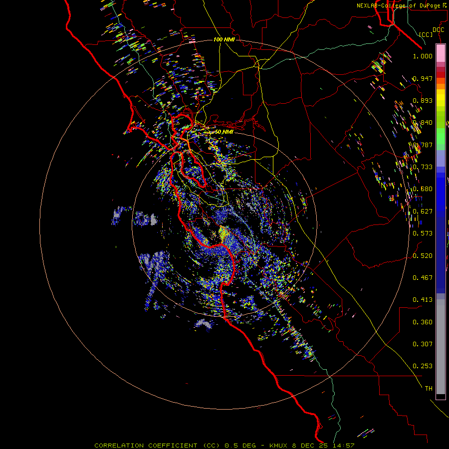Select the 0.947 scale value
This screenshot has height=449, width=449.
[423, 78]
